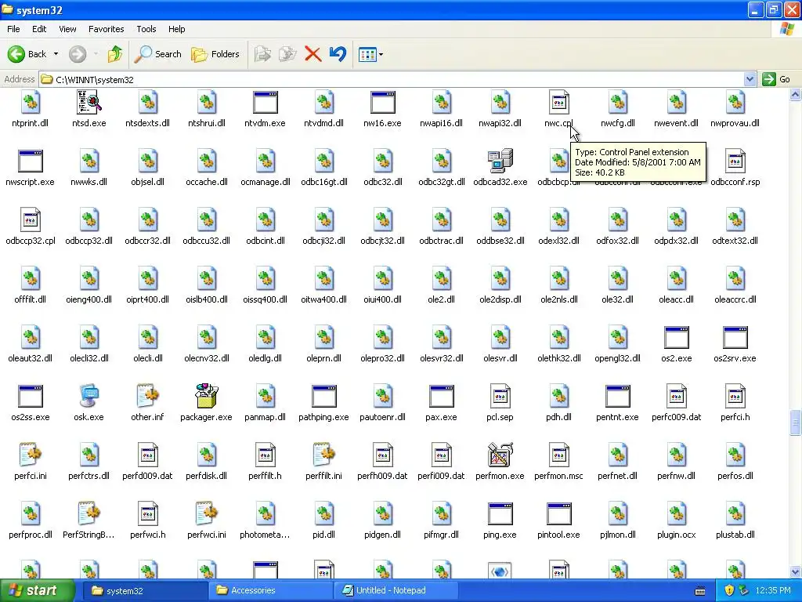Viewport: 802px width, 602px height.
Task: Select the ping.exe icon
Action: click(500, 513)
